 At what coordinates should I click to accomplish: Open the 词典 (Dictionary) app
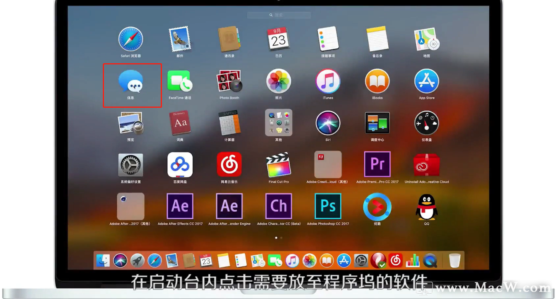pyautogui.click(x=180, y=123)
